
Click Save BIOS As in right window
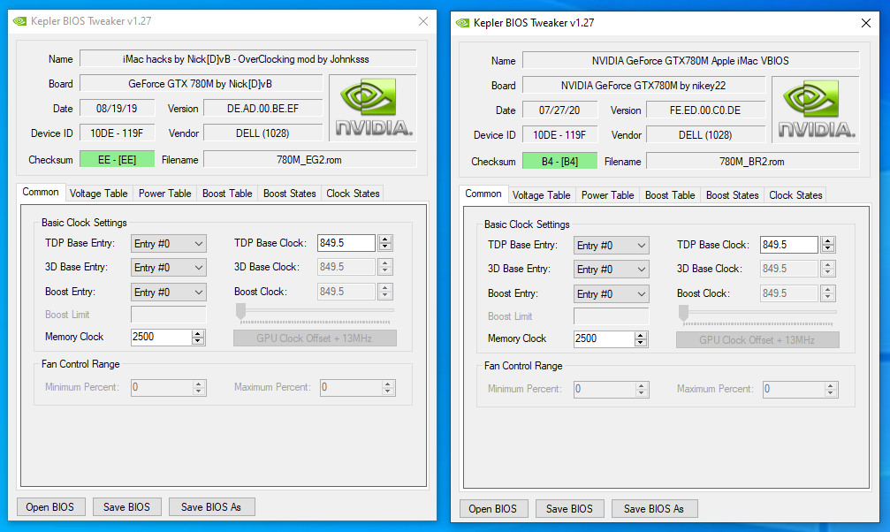[654, 509]
